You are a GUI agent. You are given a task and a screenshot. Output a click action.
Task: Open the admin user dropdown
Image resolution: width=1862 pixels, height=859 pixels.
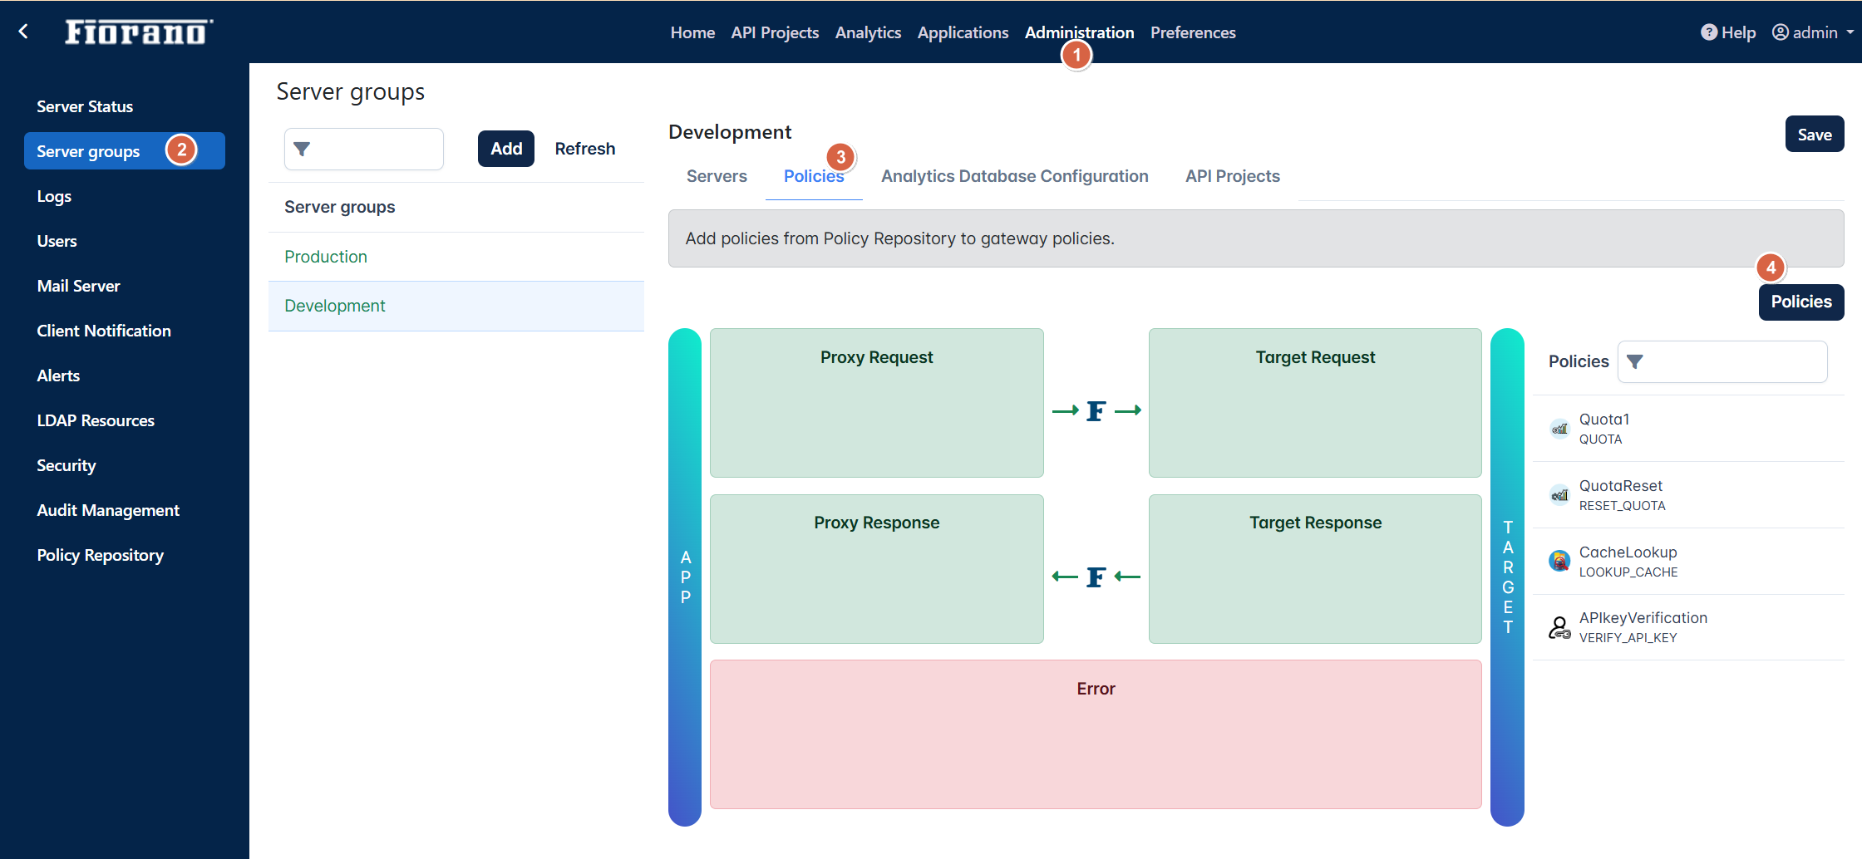coord(1814,32)
